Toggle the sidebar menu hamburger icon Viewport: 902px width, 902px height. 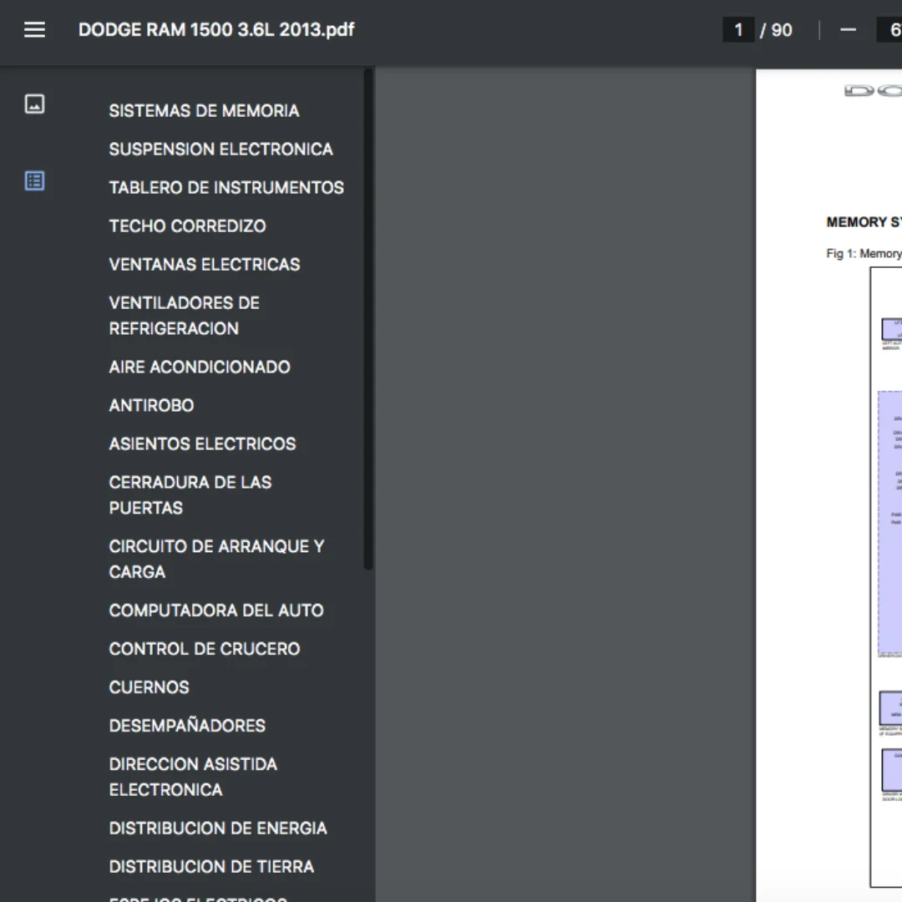coord(34,30)
